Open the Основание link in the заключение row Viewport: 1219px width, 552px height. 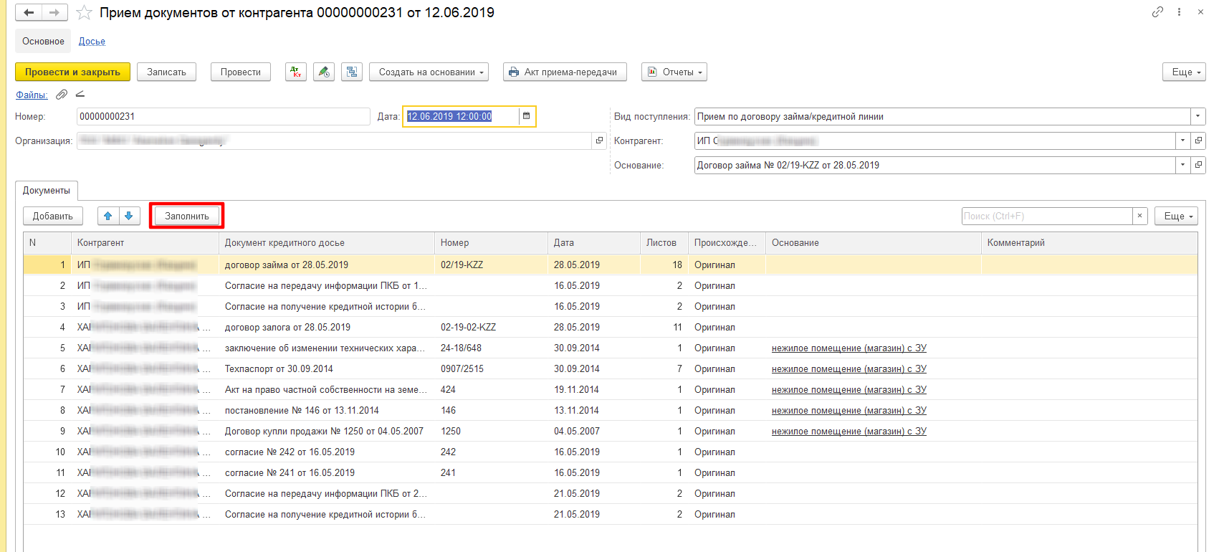[x=848, y=348]
